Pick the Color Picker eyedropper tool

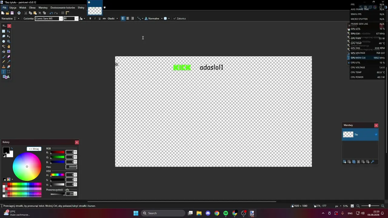point(8,61)
